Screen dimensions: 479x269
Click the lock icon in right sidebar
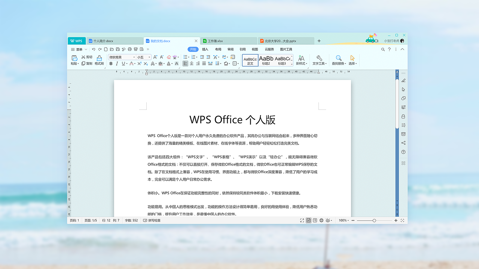[x=403, y=116]
